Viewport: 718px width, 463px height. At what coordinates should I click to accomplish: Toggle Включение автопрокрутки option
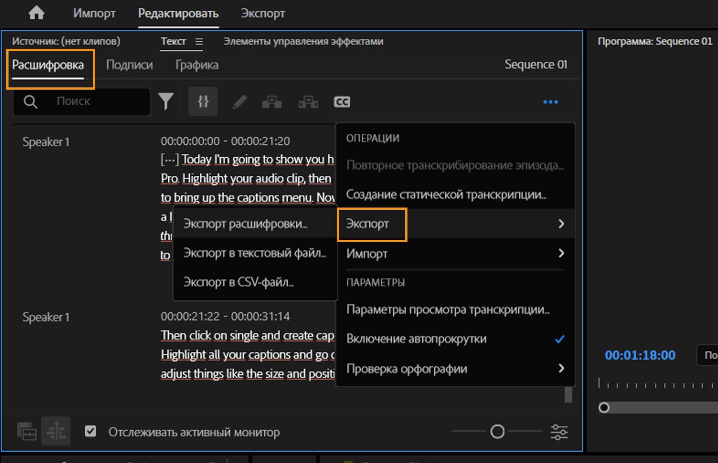455,339
